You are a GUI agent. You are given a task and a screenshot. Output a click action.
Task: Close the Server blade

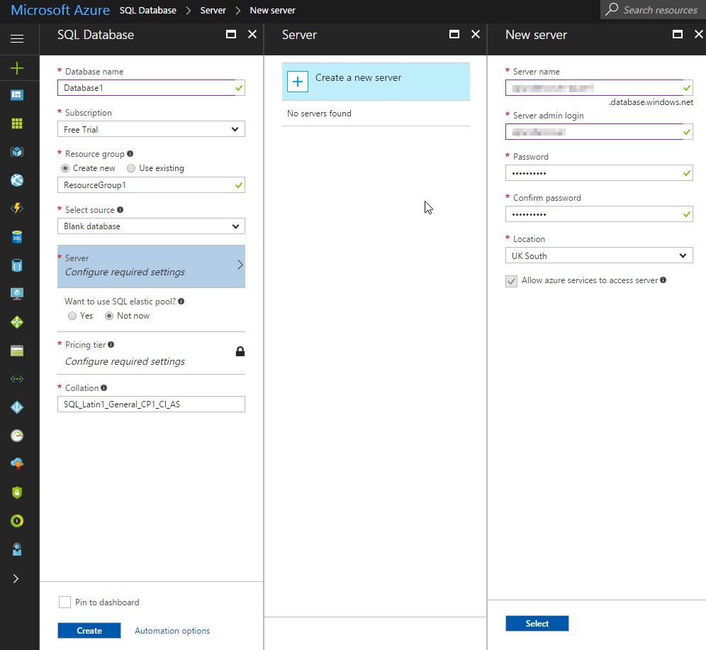(x=476, y=34)
